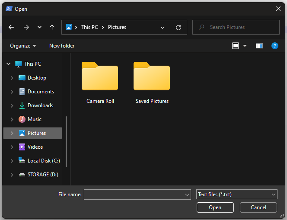
Task: Click the Music note icon in the sidebar
Action: point(22,119)
